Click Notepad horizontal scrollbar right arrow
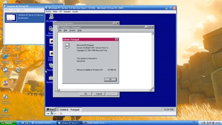The width and height of the screenshot is (222, 125). coord(150,90)
